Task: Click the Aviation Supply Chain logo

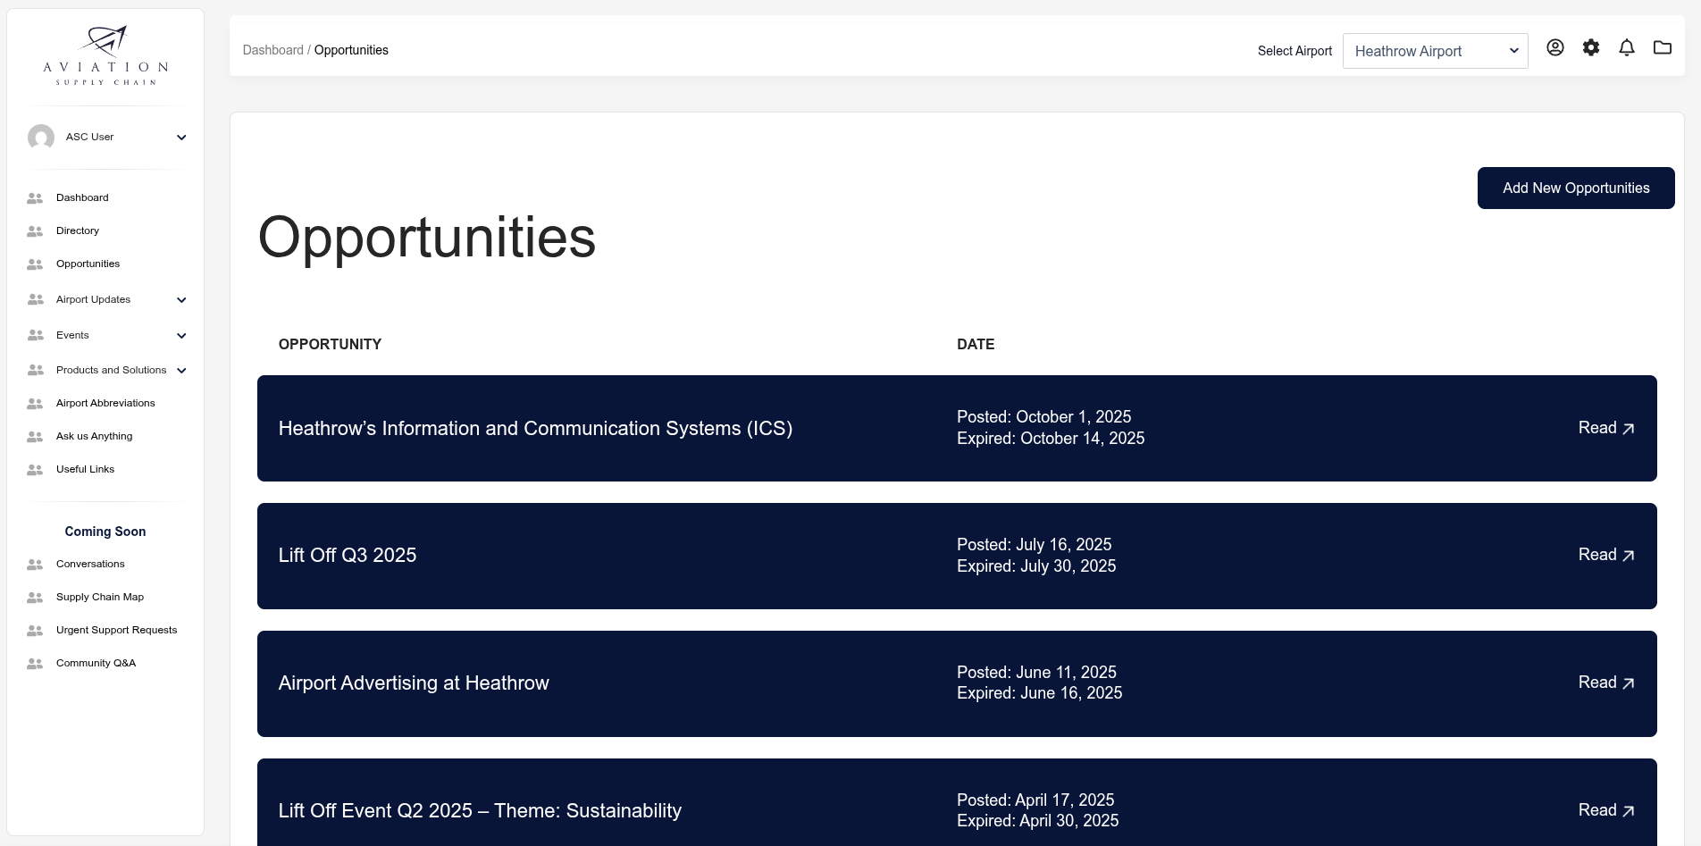Action: point(105,55)
